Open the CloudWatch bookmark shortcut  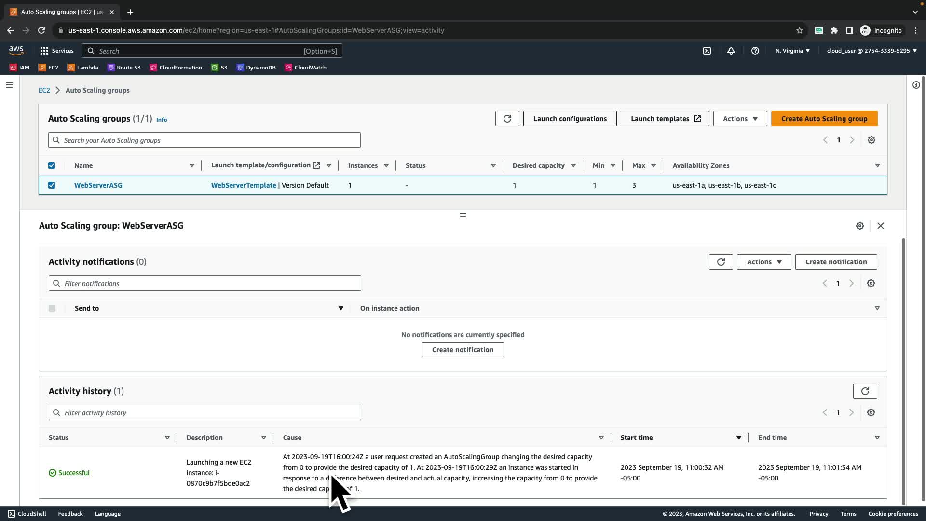(x=306, y=68)
